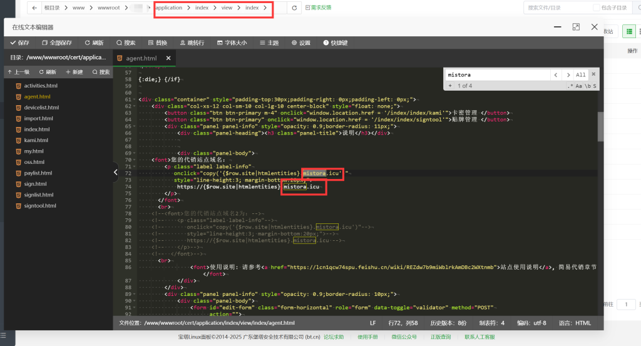Viewport: 641px width, 346px height.
Task: Click the application breadcrumb segment
Action: coord(169,8)
